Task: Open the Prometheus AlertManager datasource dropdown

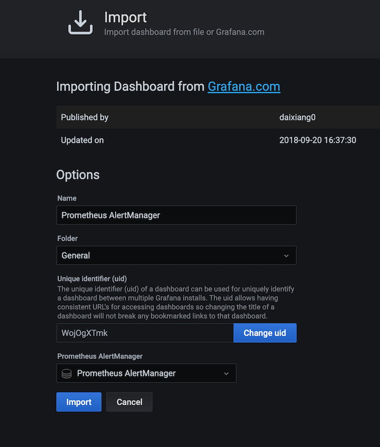Action: pos(146,374)
